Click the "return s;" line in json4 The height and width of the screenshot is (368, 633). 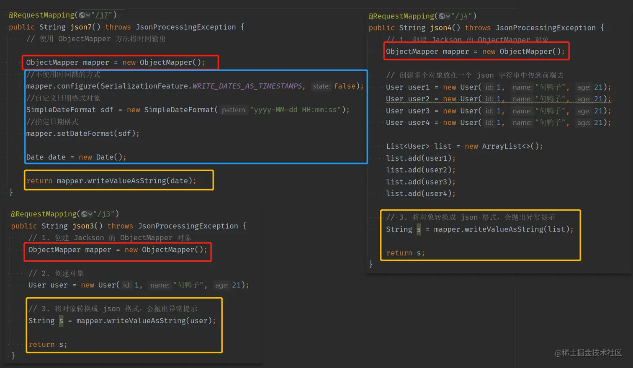405,253
